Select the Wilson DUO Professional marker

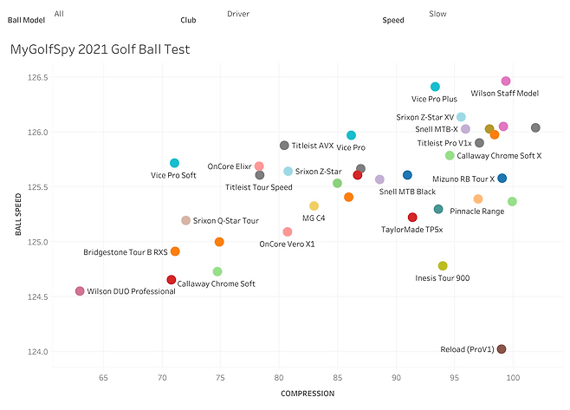coord(80,291)
